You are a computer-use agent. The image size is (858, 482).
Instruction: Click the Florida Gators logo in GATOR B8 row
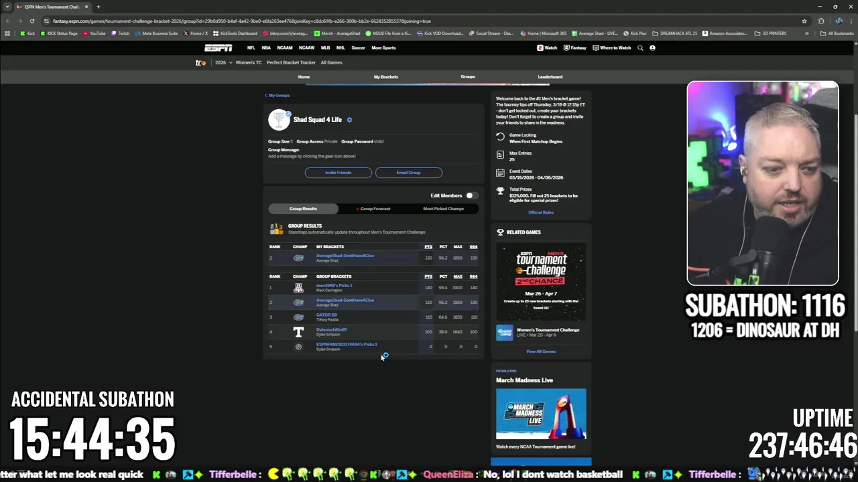click(298, 317)
